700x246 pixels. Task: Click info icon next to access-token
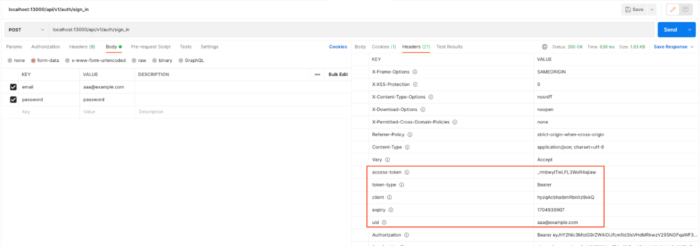click(406, 172)
